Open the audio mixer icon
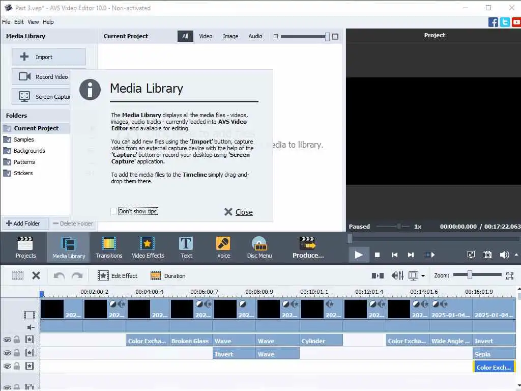This screenshot has height=391, width=521. coord(397,275)
